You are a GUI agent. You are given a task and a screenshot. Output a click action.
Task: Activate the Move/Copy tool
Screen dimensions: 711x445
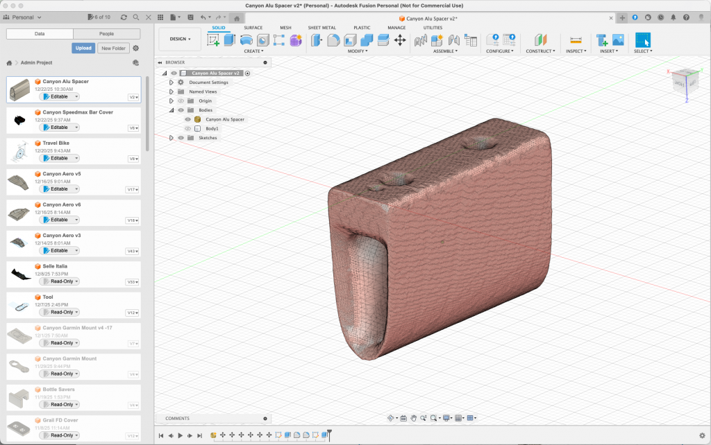tap(400, 40)
